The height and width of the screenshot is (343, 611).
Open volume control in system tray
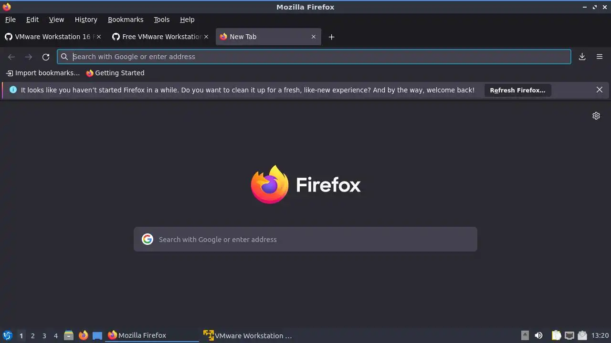pos(538,335)
